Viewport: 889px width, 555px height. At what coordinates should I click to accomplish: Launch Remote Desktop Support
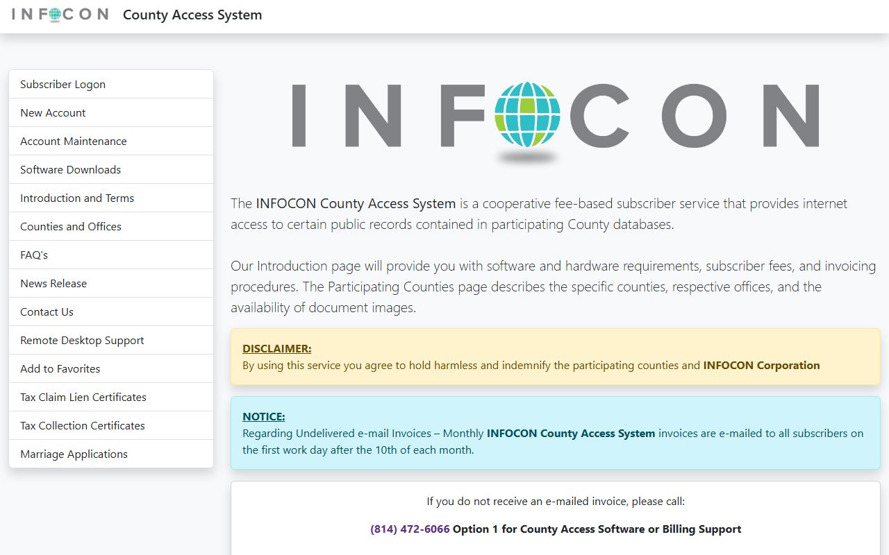pyautogui.click(x=111, y=340)
